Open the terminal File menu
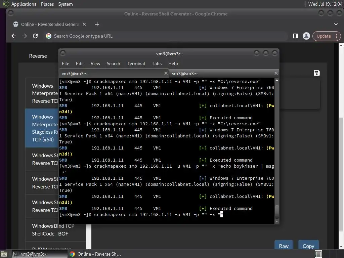The height and width of the screenshot is (258, 344). click(66, 63)
